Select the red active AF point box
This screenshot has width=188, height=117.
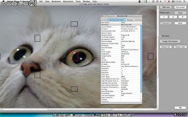74,56
